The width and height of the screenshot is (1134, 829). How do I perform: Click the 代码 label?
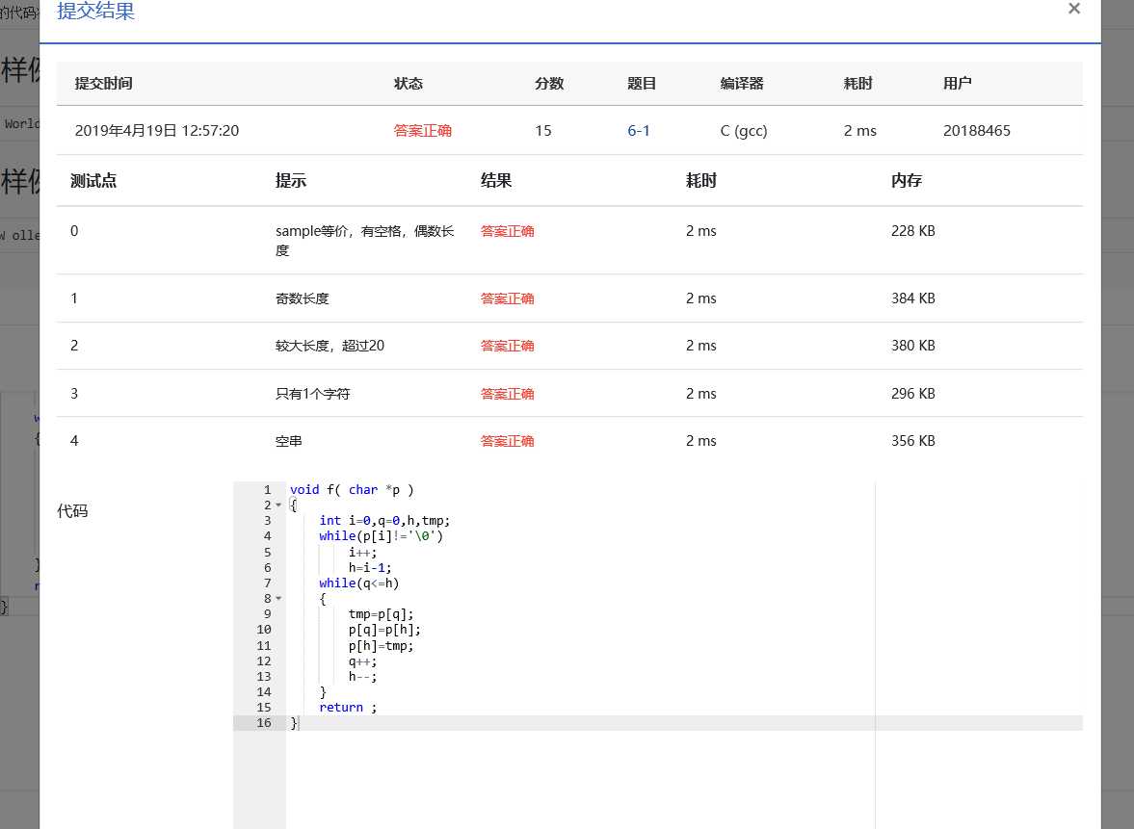[x=72, y=511]
